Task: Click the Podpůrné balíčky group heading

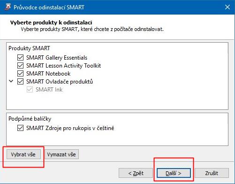Action: [x=30, y=119]
